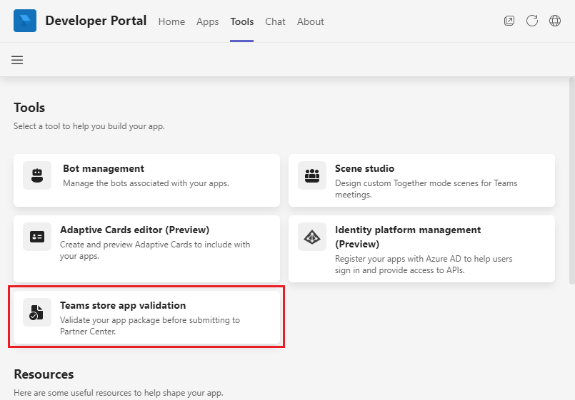Click the vertical page scrollbar
The height and width of the screenshot is (400, 575).
pyautogui.click(x=571, y=180)
